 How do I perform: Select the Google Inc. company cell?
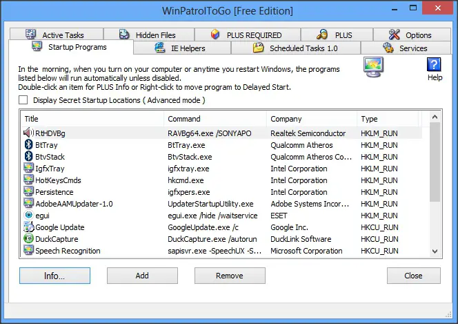coord(289,227)
